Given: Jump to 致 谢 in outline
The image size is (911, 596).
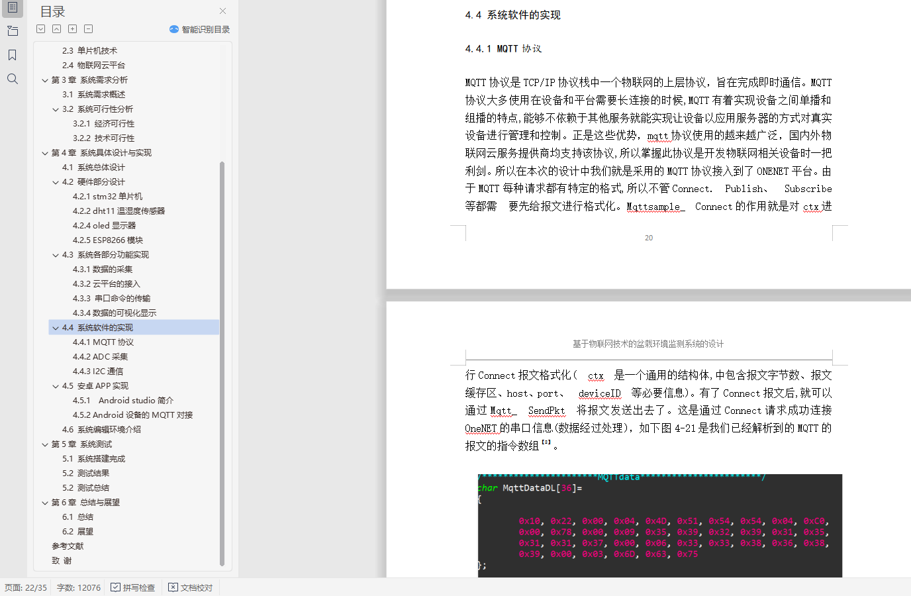Looking at the screenshot, I should (62, 560).
